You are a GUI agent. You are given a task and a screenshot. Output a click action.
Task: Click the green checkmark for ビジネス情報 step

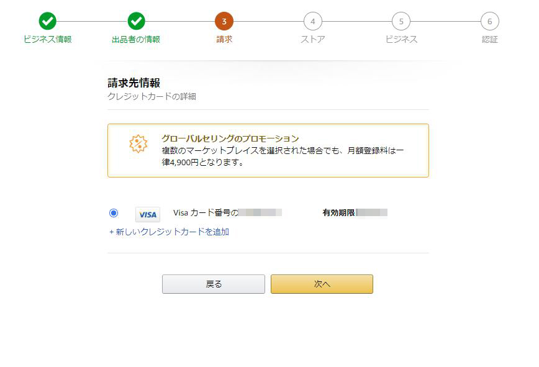coord(47,21)
